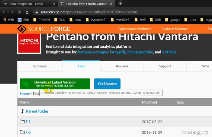Image resolution: width=212 pixels, height=137 pixels.
Task: Click the browser home icon
Action: [x=27, y=12]
